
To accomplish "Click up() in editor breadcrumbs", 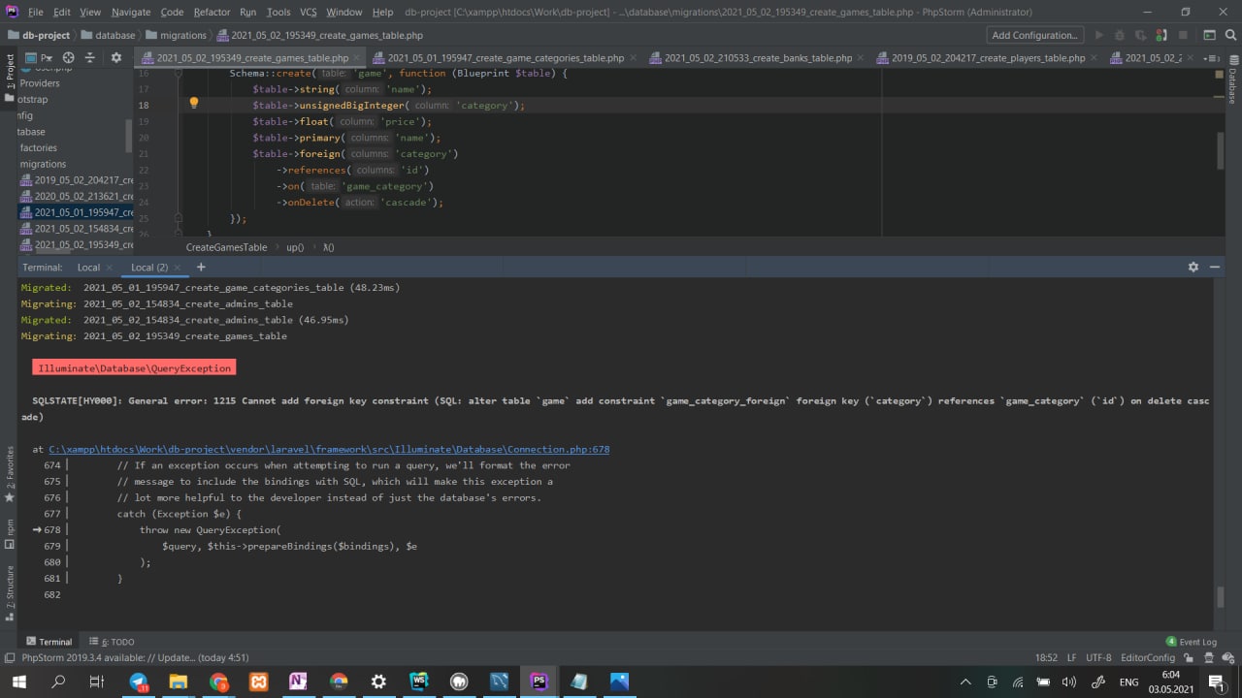I will [295, 247].
